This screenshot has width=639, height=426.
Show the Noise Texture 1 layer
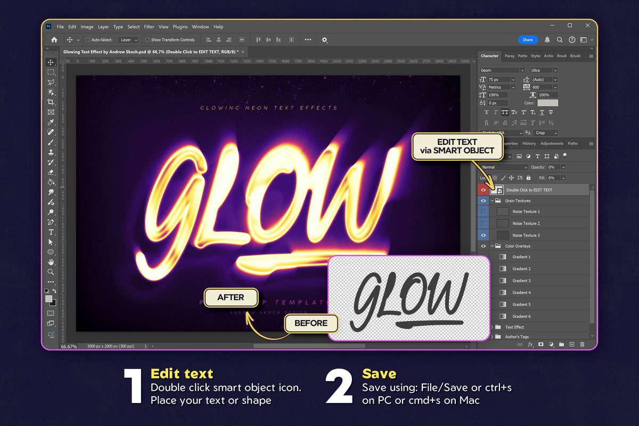point(483,212)
